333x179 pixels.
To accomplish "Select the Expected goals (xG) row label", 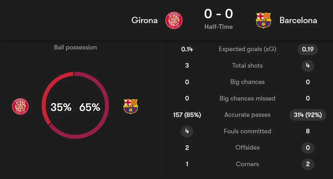I will click(247, 49).
